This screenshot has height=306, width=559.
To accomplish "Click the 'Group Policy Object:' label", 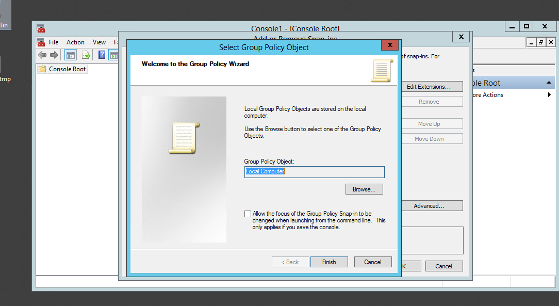I will 269,162.
